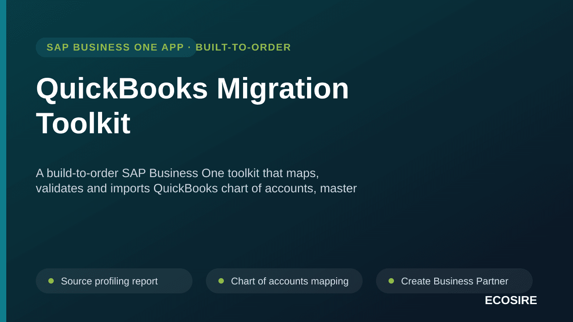Select the QuickBooks Migration Toolkit heading

point(192,106)
